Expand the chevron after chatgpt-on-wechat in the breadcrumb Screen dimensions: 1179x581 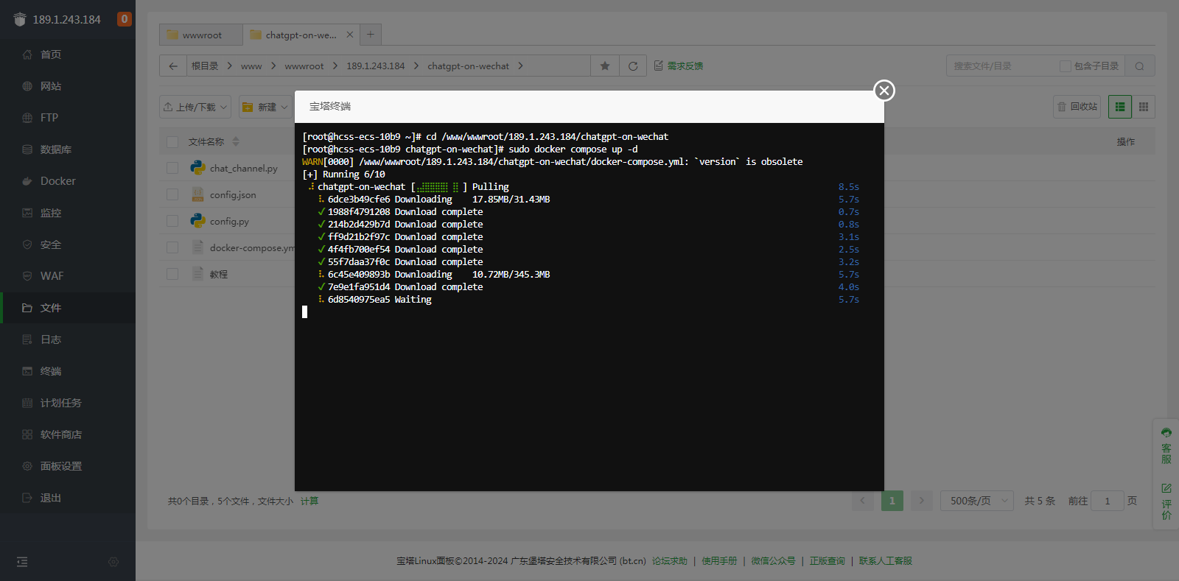tap(521, 66)
